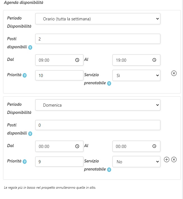Show help for first Servizio prenotabile
Viewport: 183px width, 199px height.
pyautogui.click(x=109, y=83)
